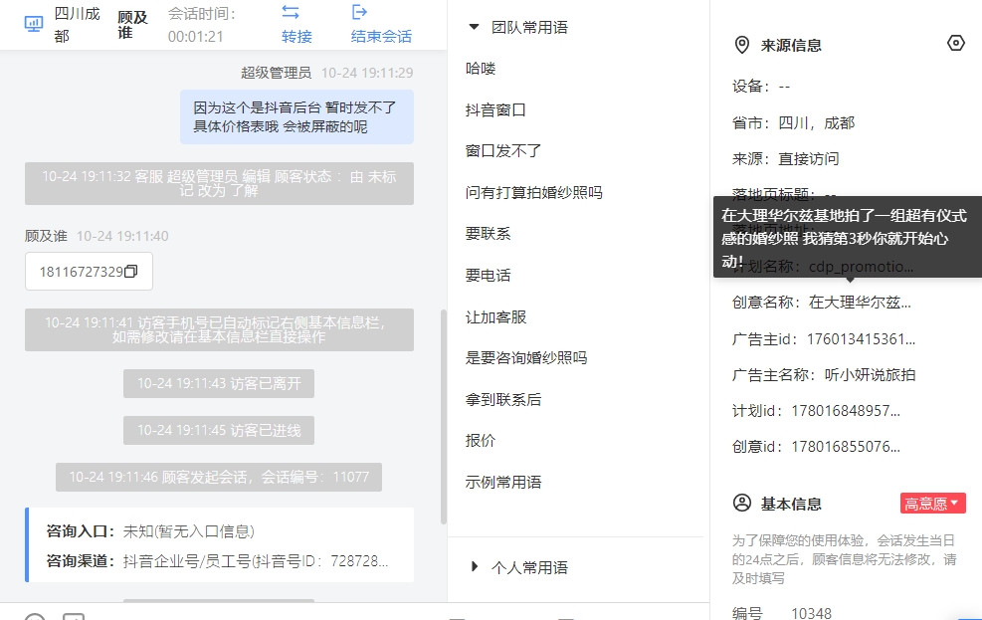
Task: Select the 要电话 quick phrase
Action: [x=488, y=275]
